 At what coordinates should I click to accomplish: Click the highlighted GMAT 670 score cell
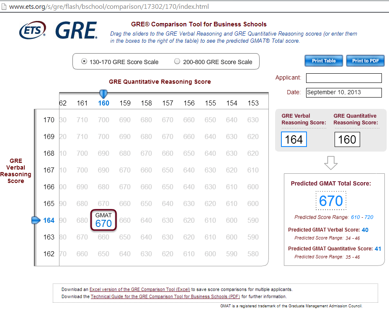(103, 220)
